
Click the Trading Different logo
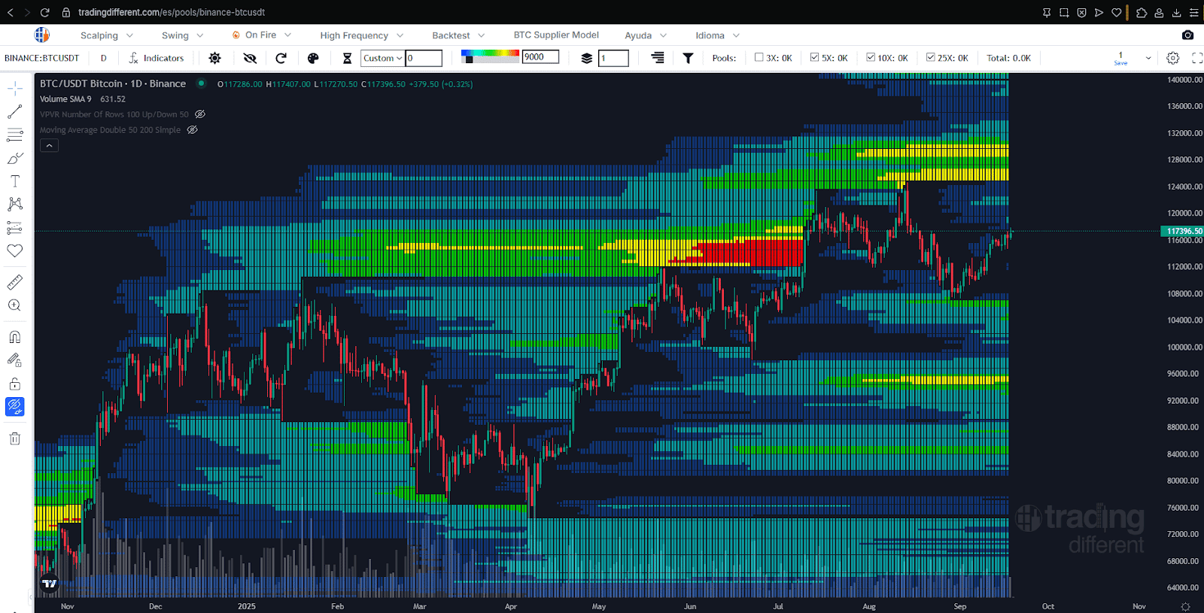pyautogui.click(x=42, y=35)
